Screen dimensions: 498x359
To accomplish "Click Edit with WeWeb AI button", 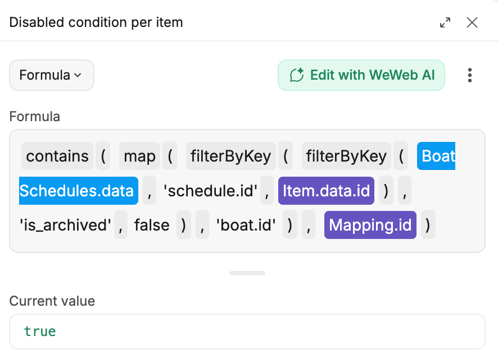I will coord(361,75).
